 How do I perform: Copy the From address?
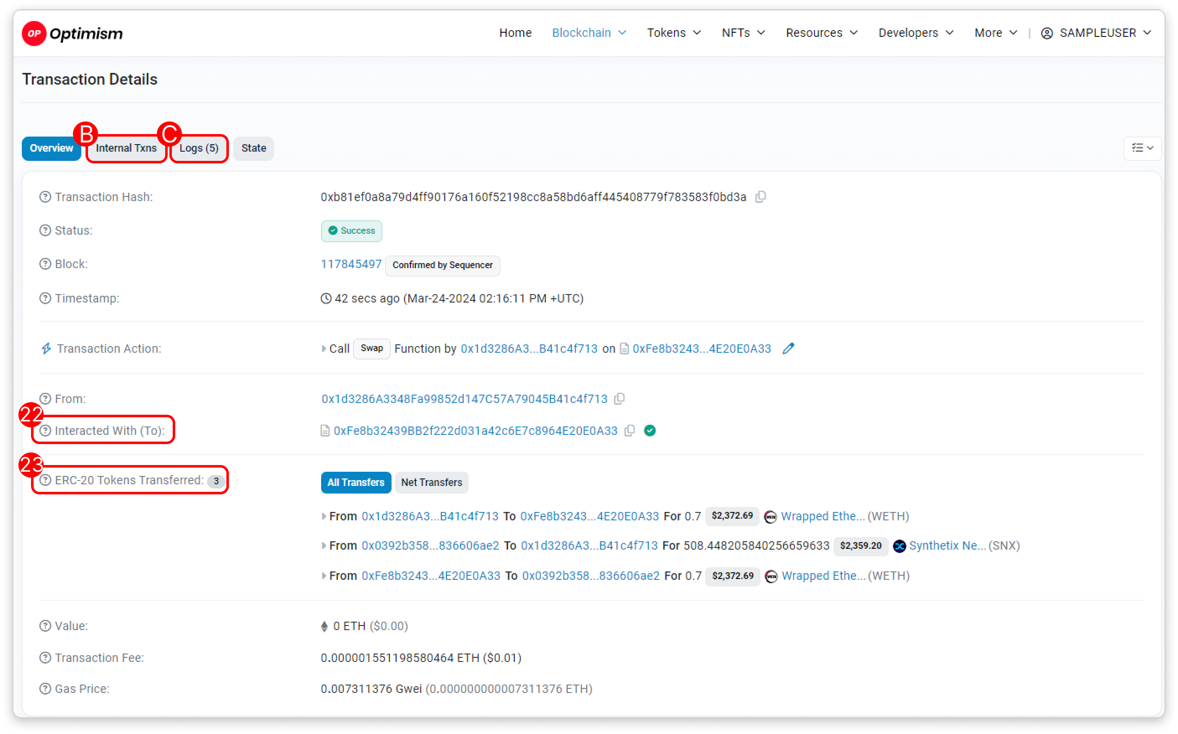tap(619, 398)
